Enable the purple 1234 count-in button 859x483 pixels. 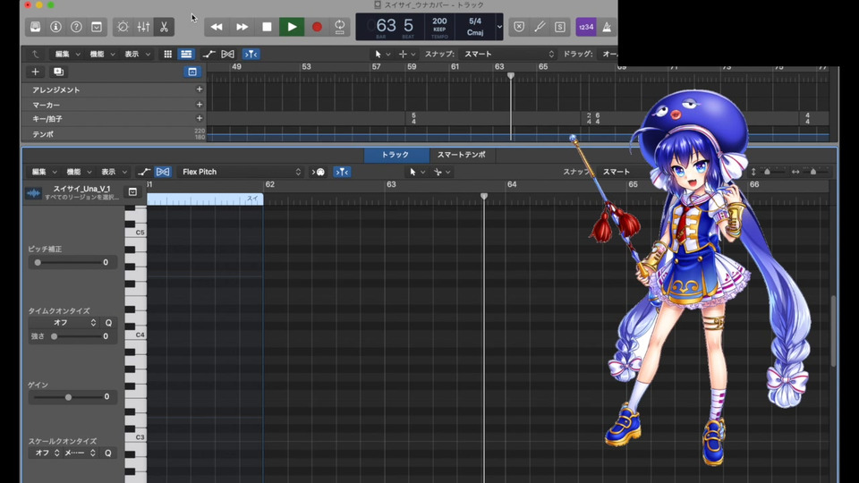(x=585, y=27)
